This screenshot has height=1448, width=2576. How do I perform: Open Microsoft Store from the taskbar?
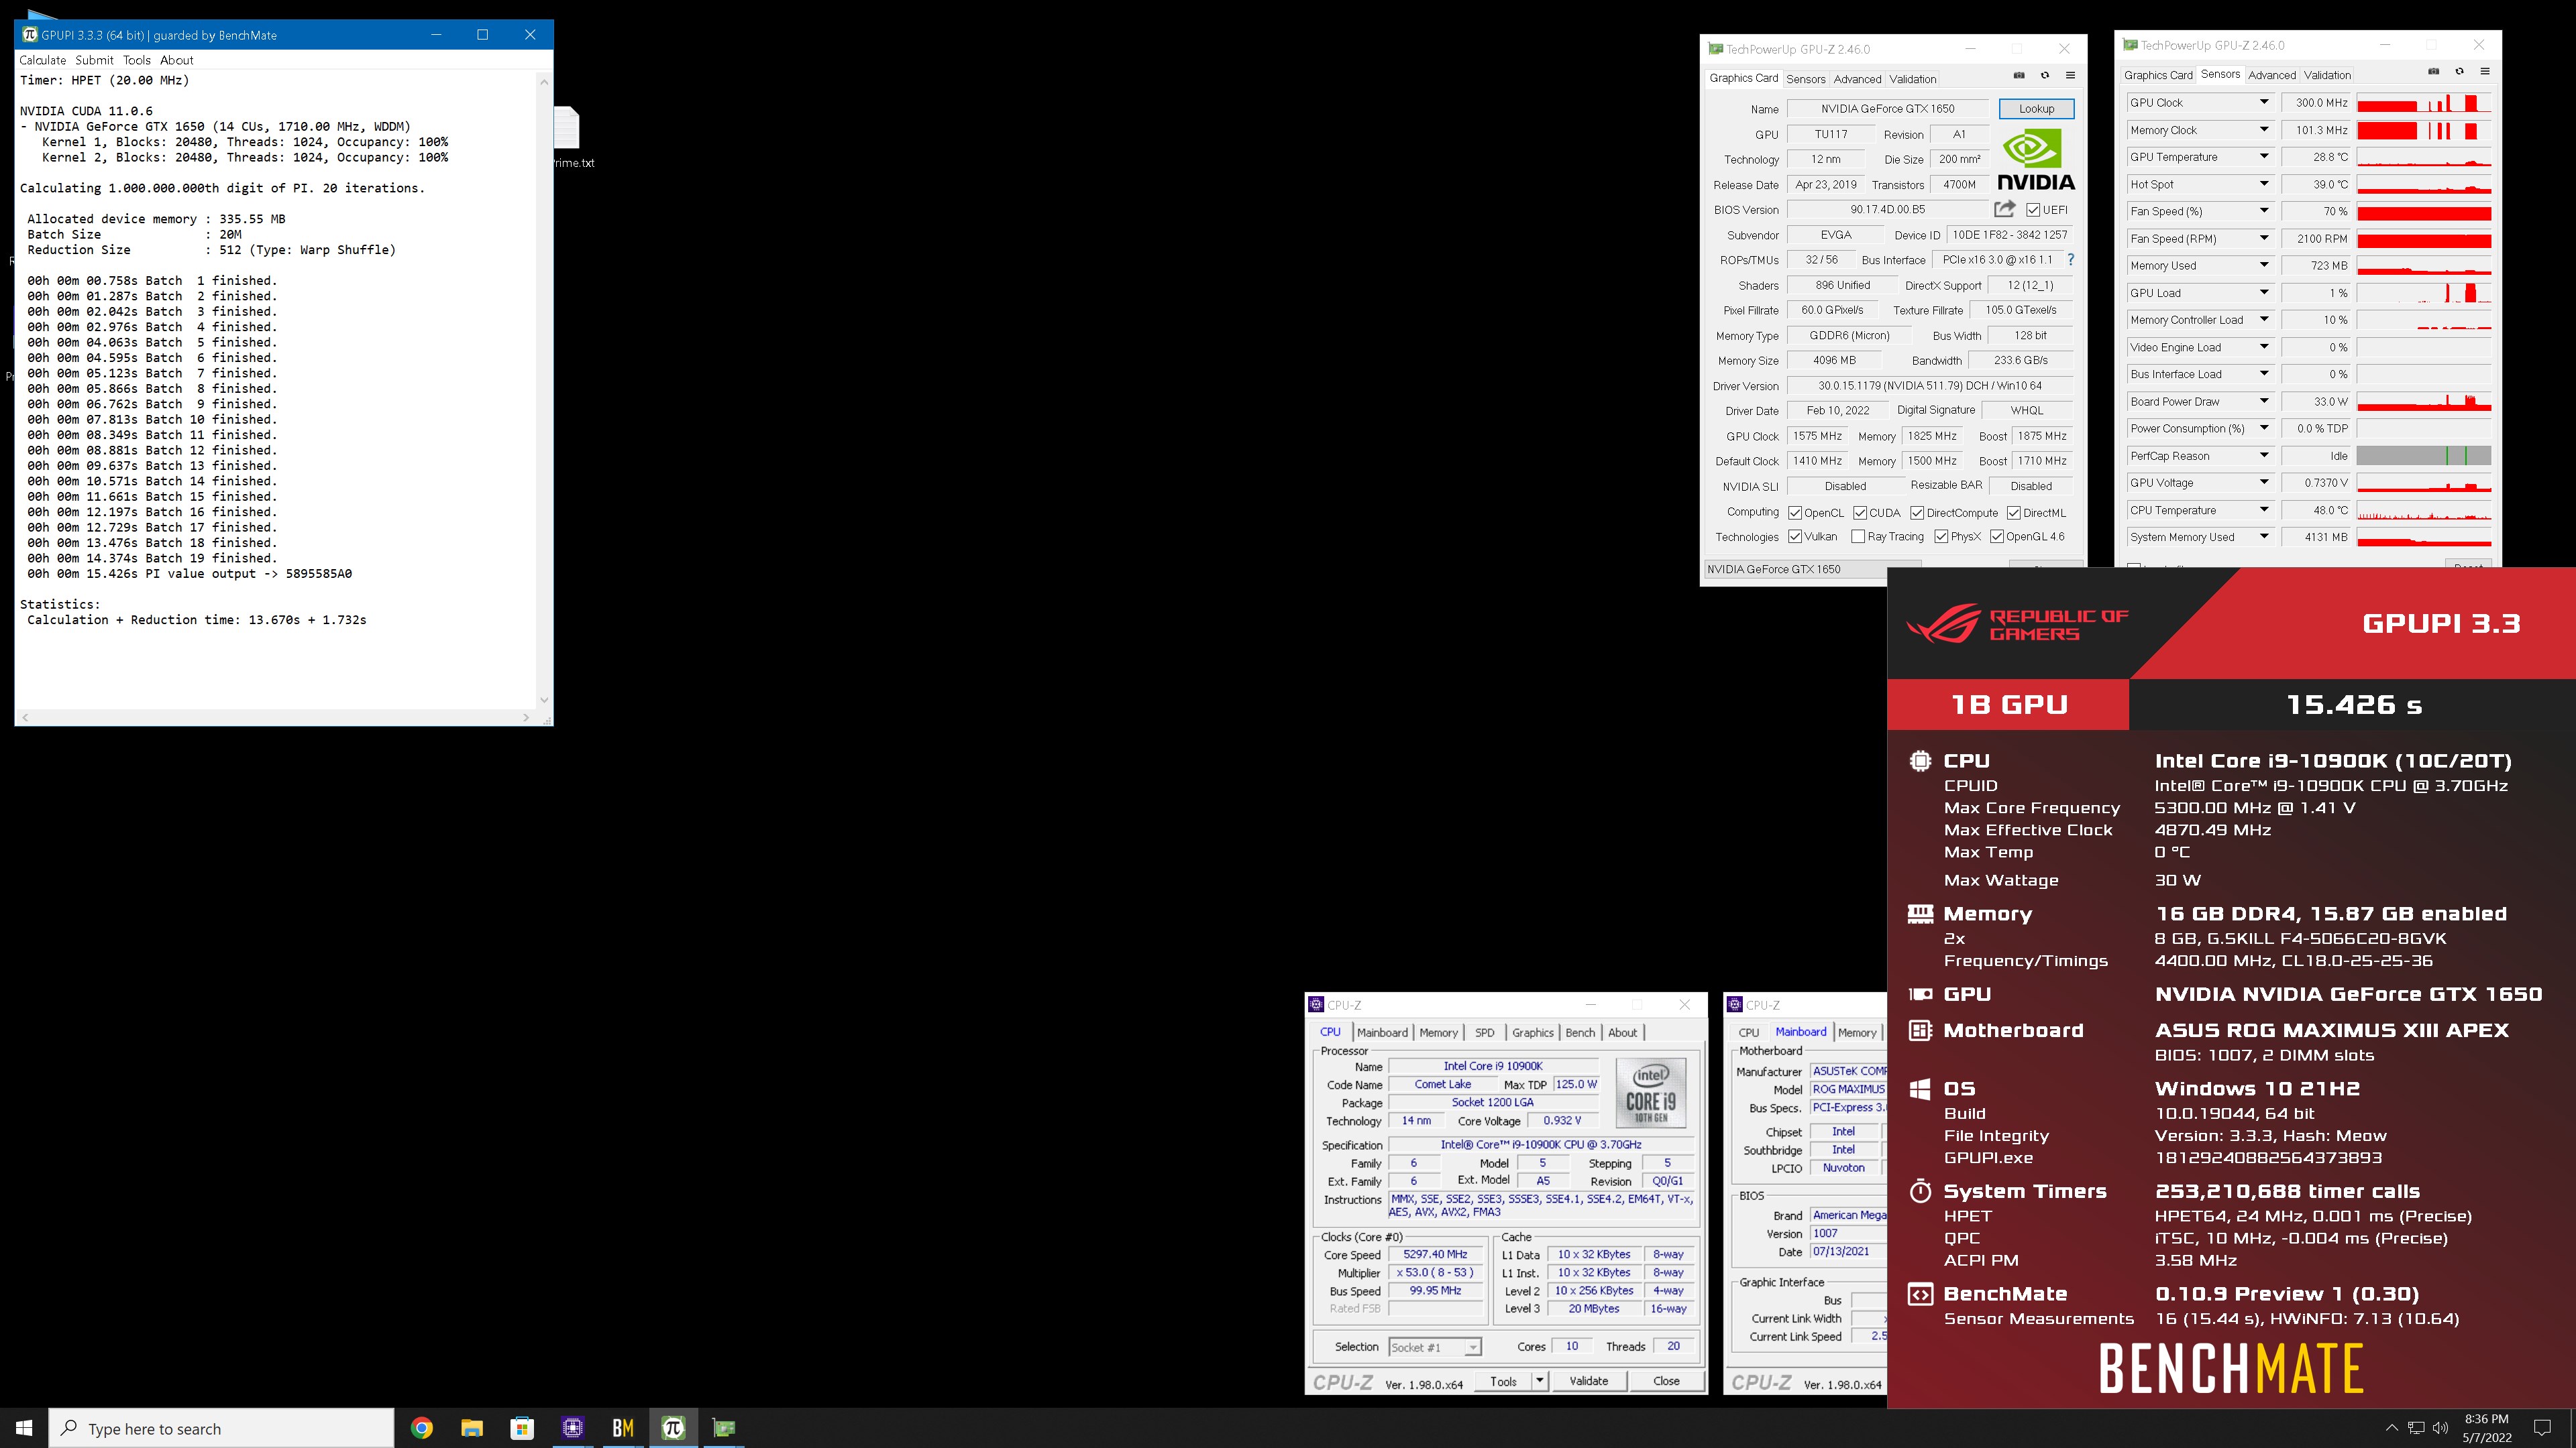(x=522, y=1428)
